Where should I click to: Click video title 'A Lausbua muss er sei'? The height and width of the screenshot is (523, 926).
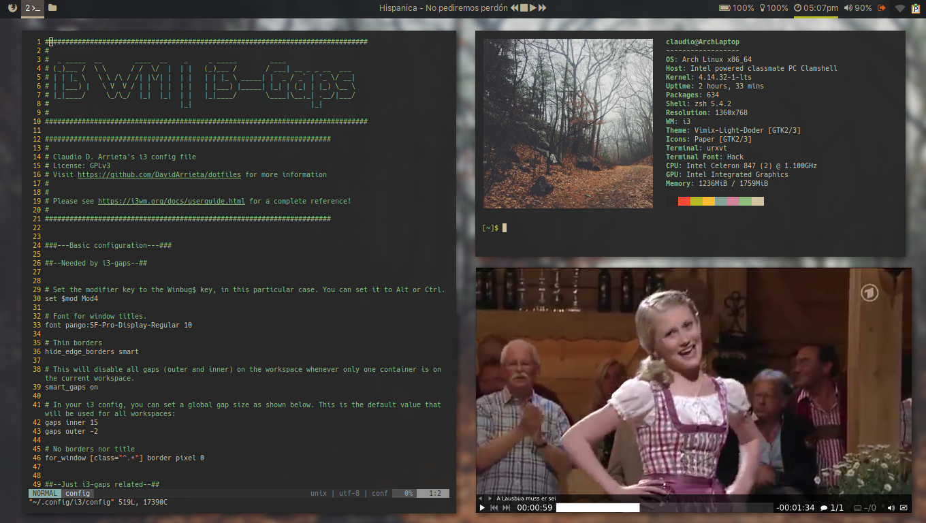pyautogui.click(x=526, y=498)
